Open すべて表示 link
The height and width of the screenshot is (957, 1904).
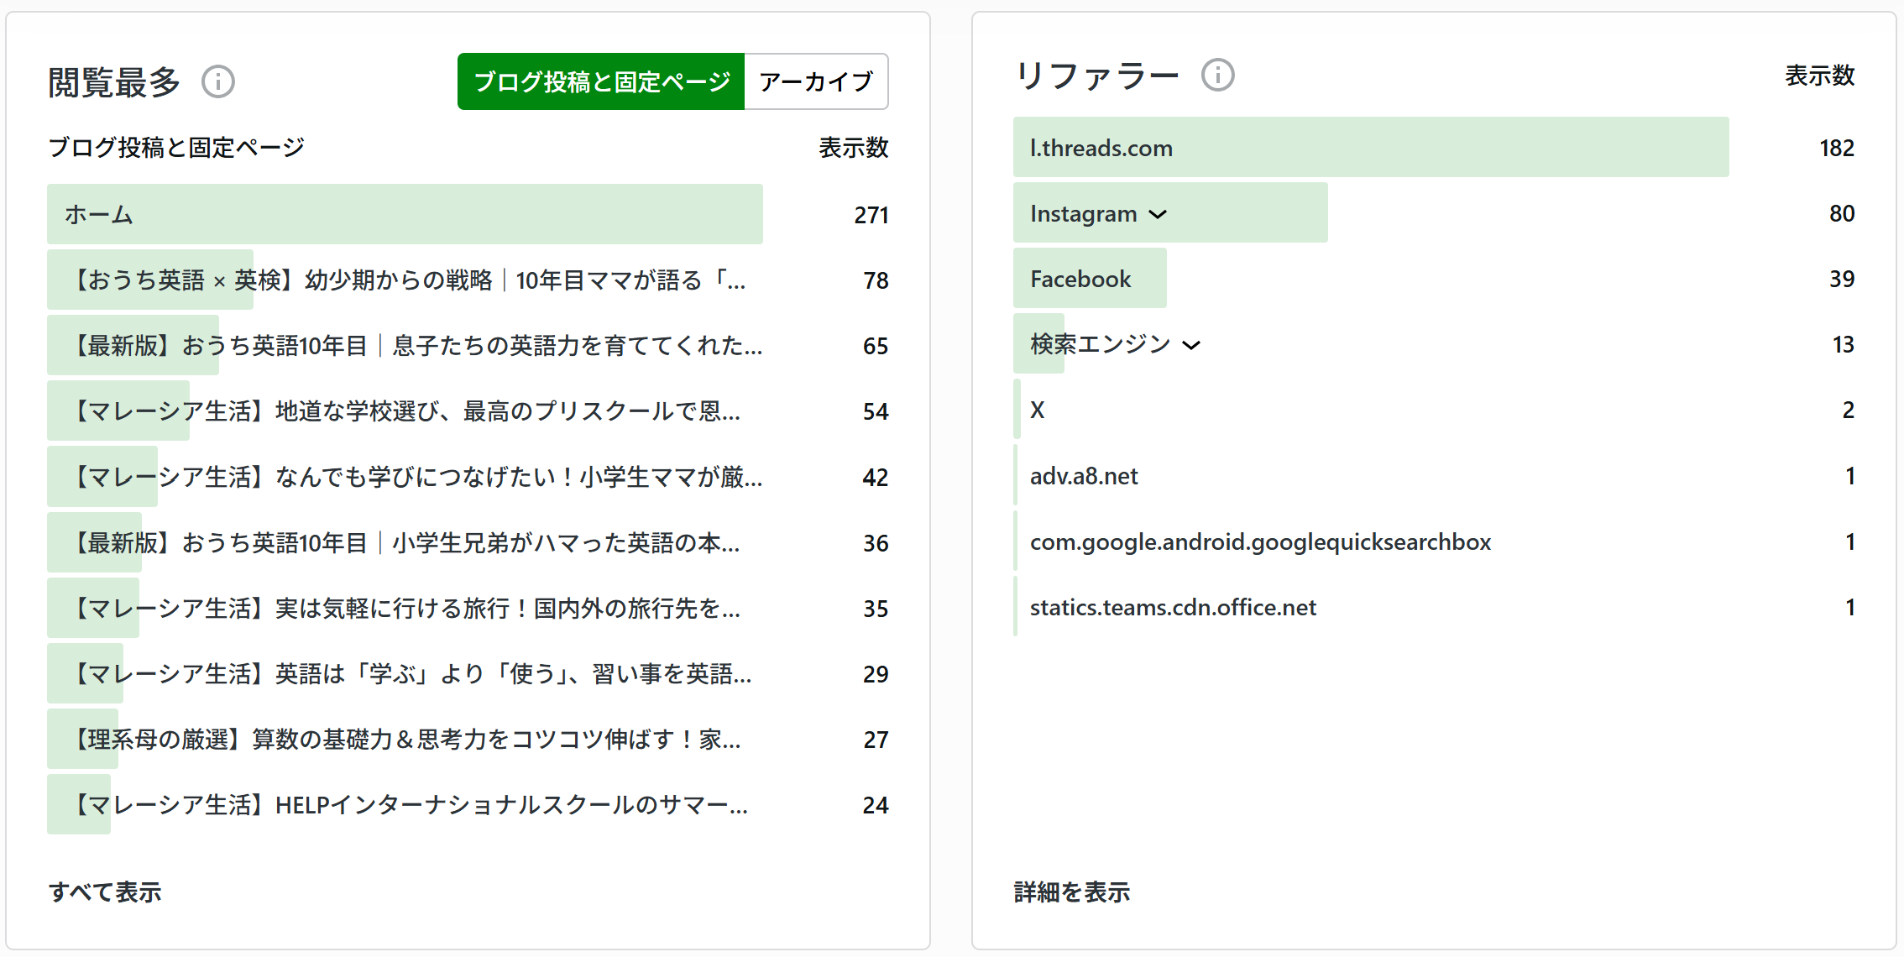105,892
